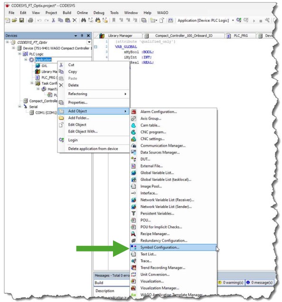This screenshot has width=282, height=302.
Task: Select the CNC program icon
Action: pyautogui.click(x=133, y=132)
